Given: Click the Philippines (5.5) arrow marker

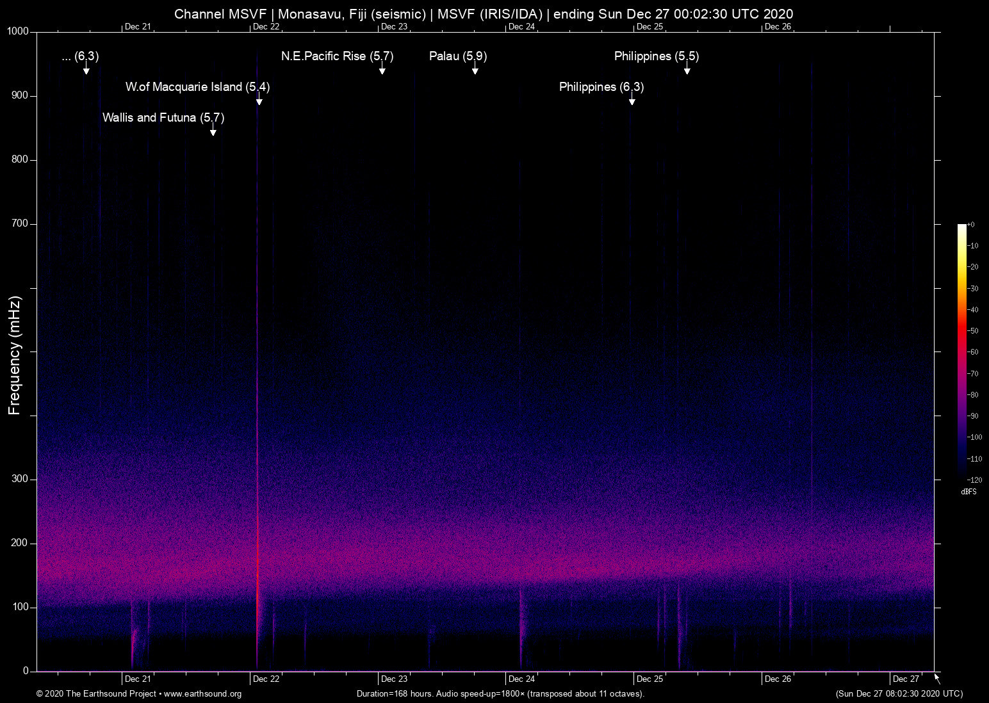Looking at the screenshot, I should click(687, 70).
